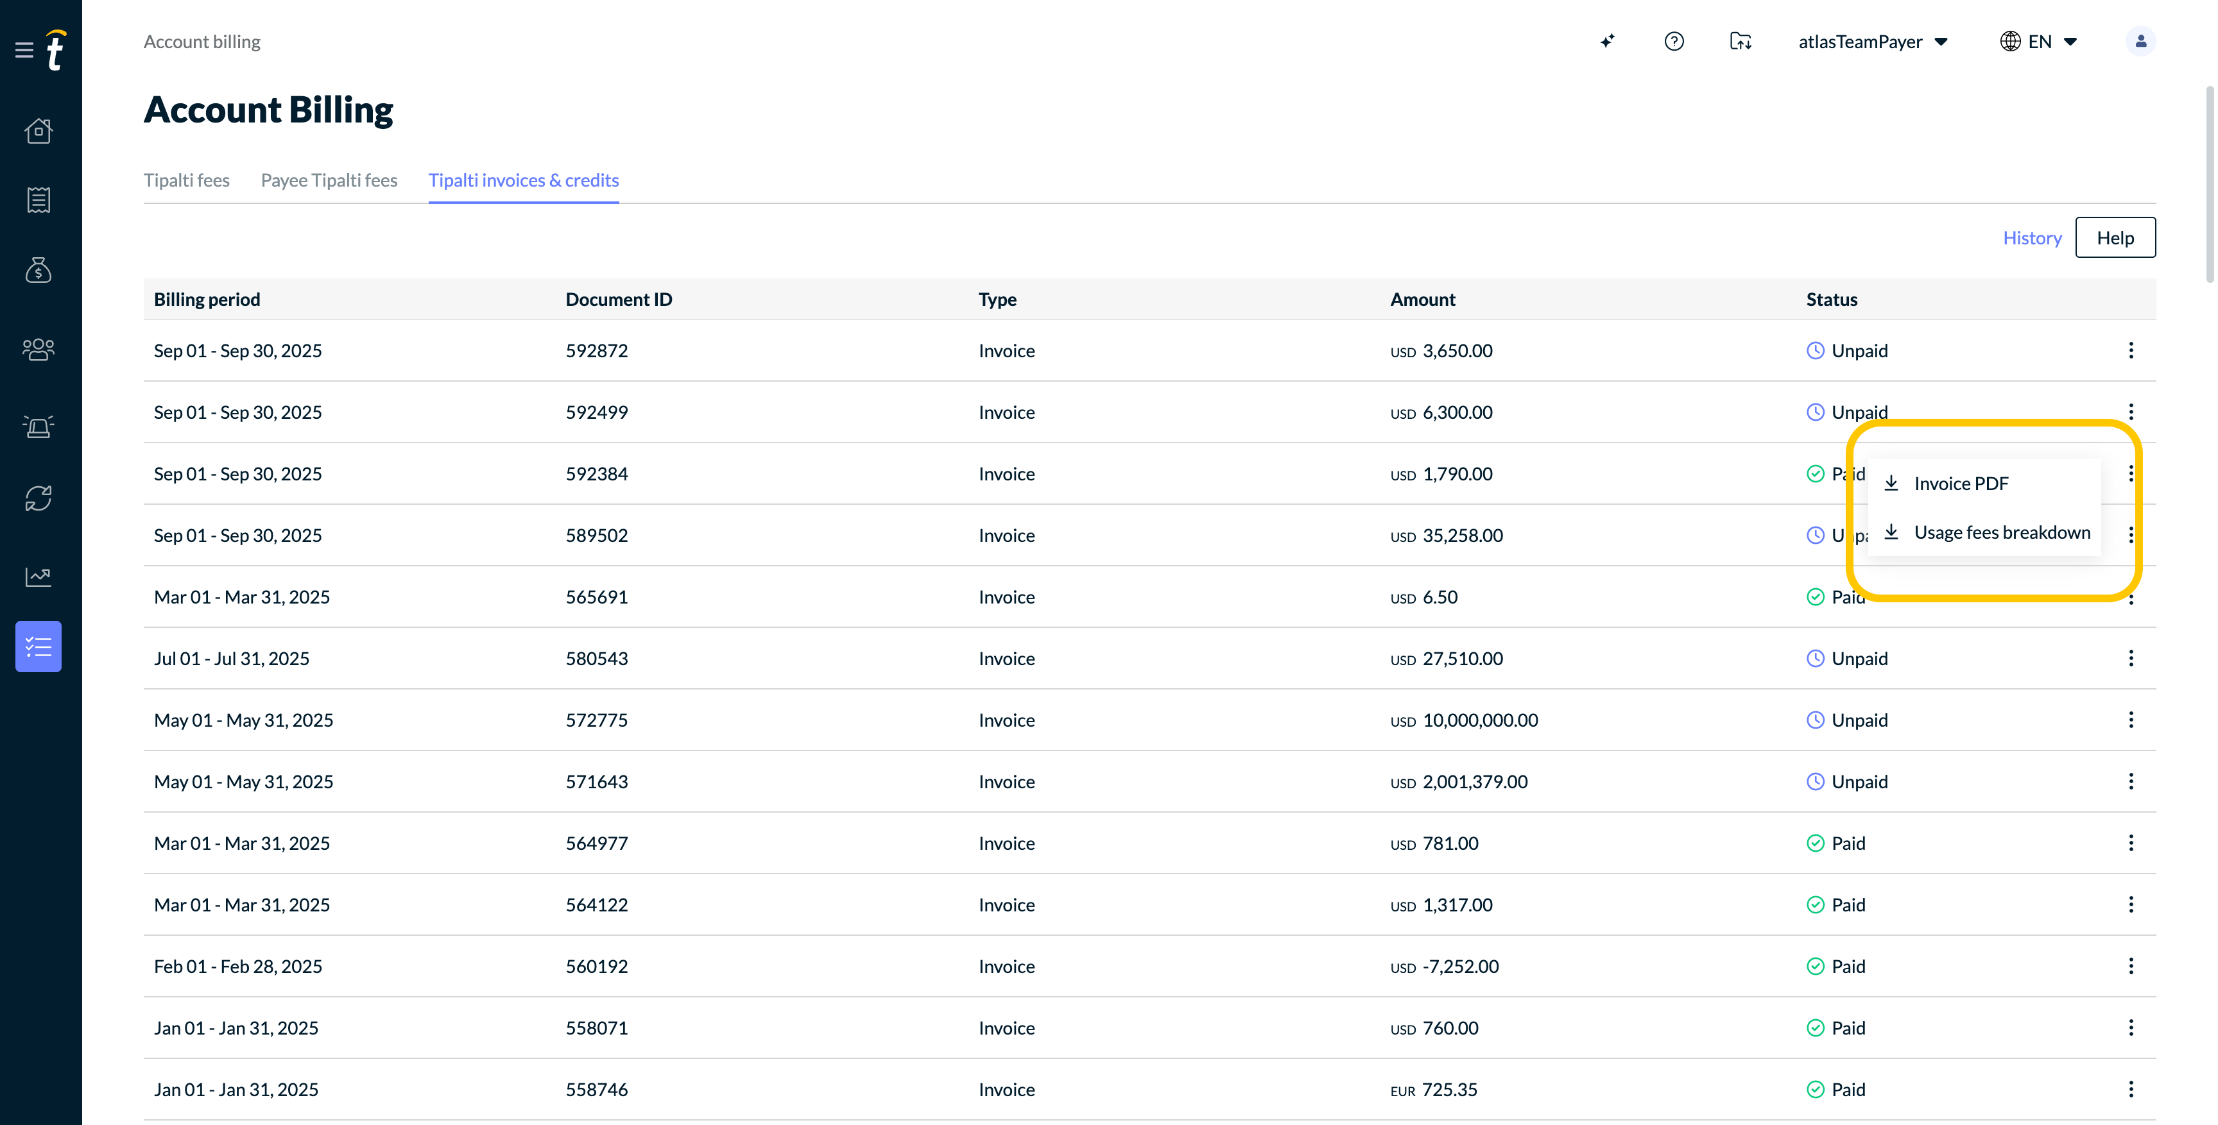
Task: Click Unpaid status for document 580543
Action: tap(1847, 659)
